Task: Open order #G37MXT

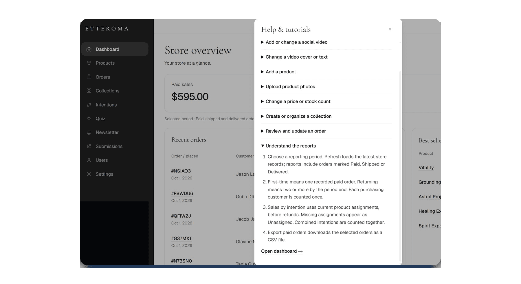Action: point(181,239)
